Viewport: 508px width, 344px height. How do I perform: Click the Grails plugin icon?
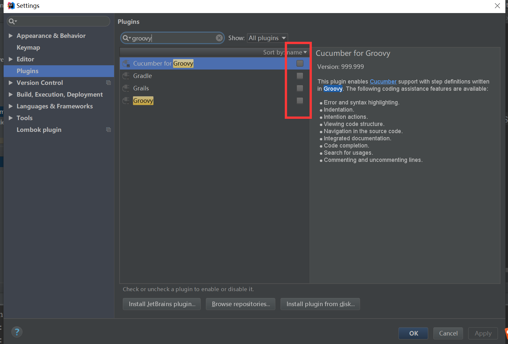click(126, 88)
